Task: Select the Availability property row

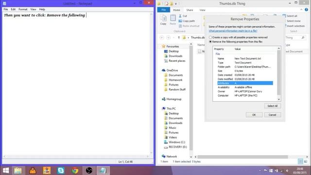Action: tap(245, 87)
